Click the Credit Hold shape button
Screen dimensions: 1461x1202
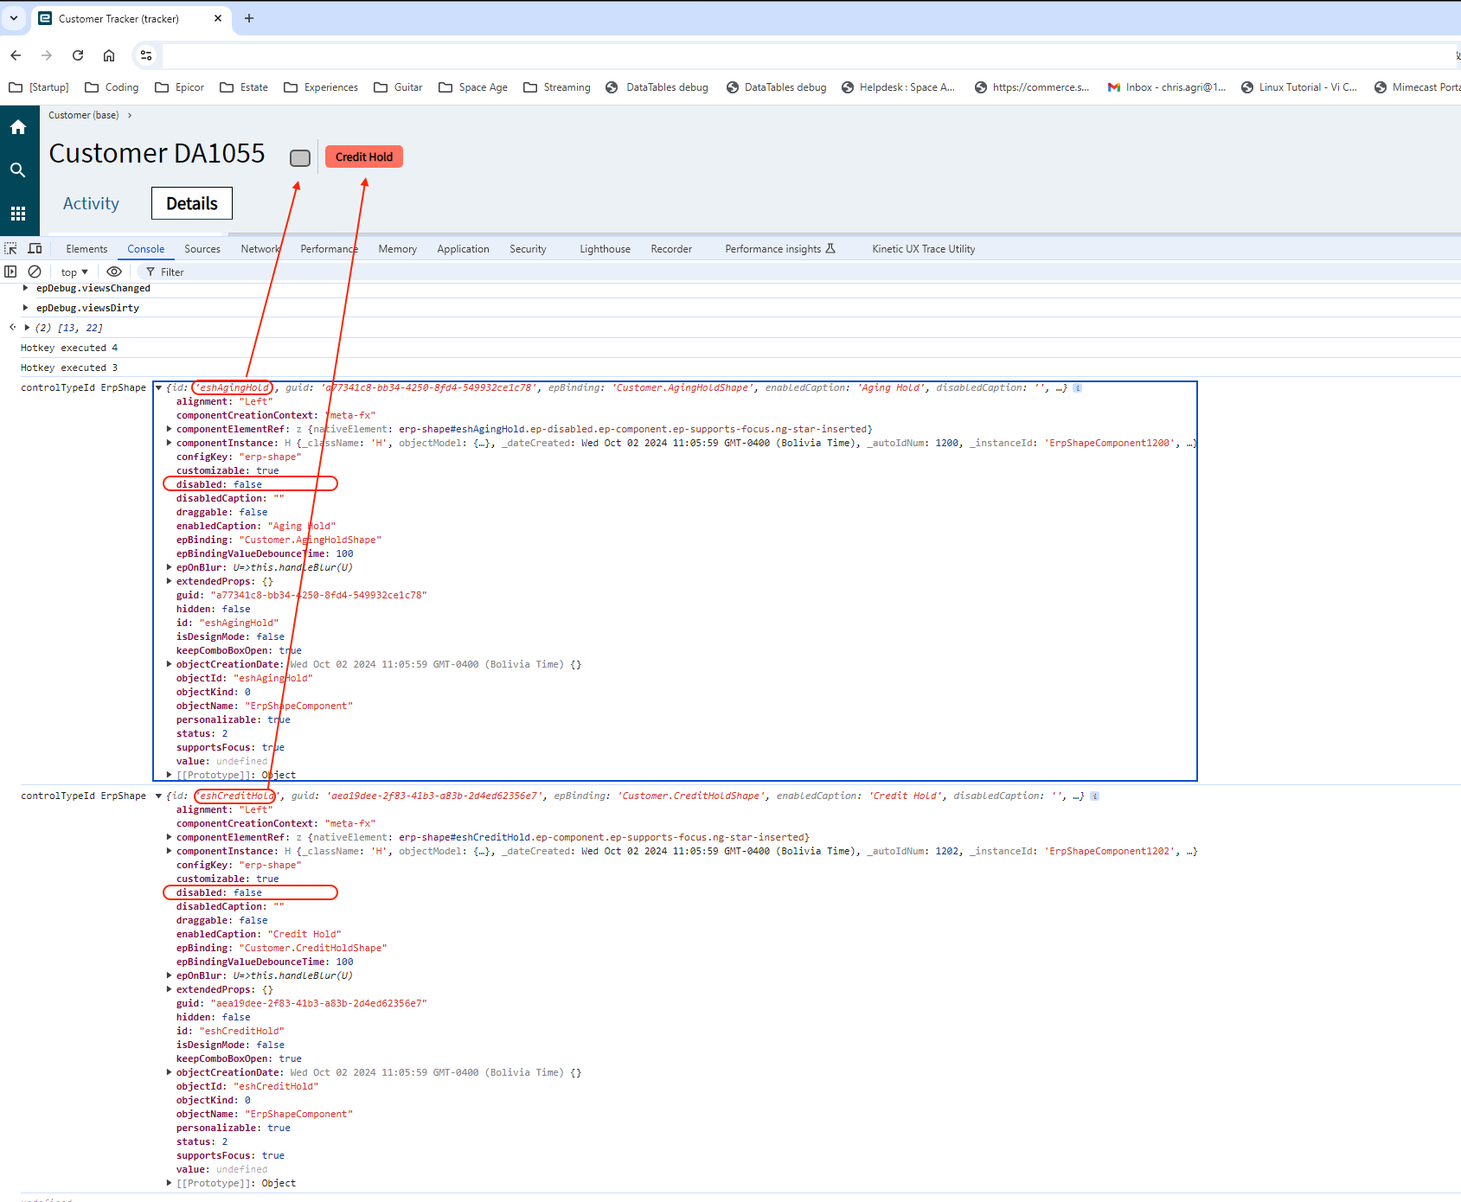click(x=364, y=157)
